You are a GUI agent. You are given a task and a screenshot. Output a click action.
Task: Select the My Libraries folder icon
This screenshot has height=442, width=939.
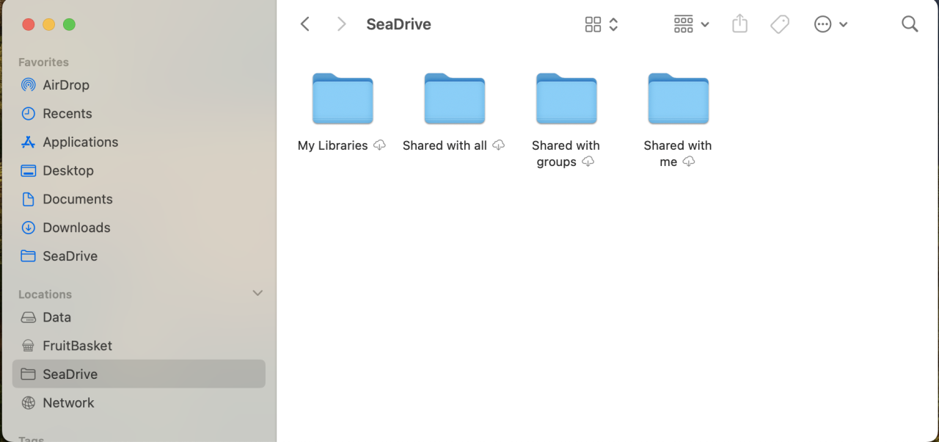tap(343, 98)
